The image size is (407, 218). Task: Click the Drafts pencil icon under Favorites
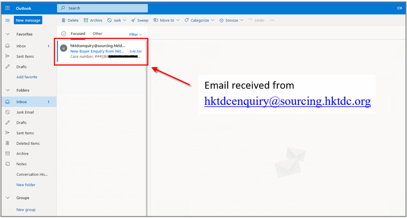pos(8,67)
